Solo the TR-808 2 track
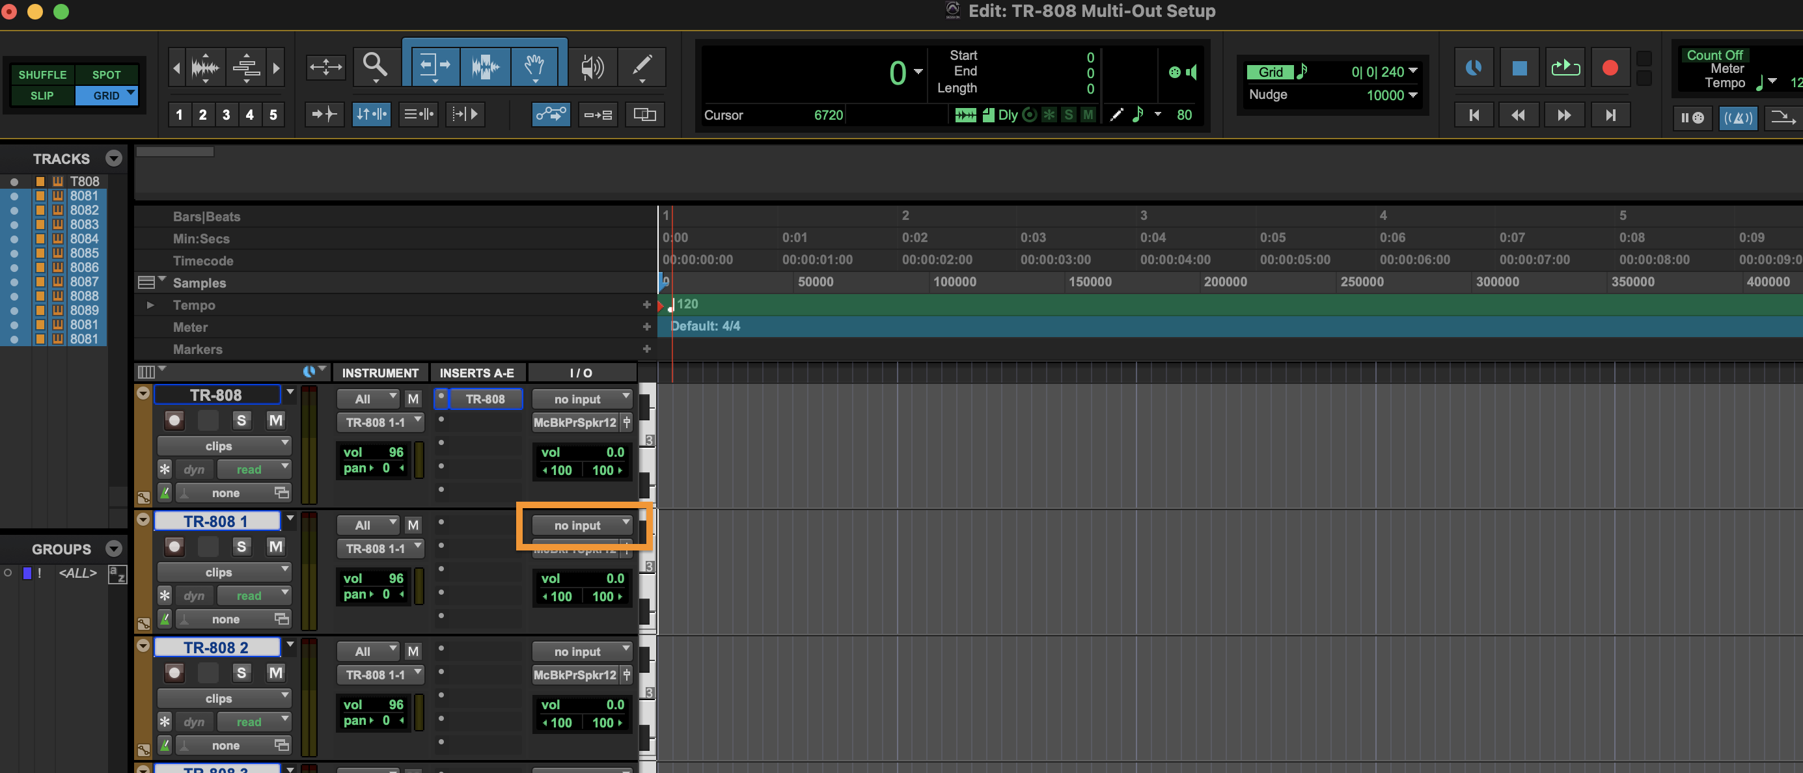 point(241,672)
